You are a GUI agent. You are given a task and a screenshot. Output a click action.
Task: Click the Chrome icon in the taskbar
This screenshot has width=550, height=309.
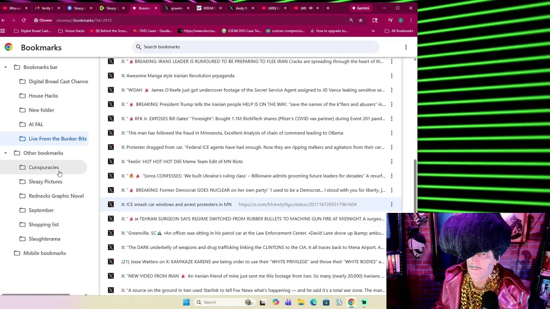pyautogui.click(x=351, y=302)
